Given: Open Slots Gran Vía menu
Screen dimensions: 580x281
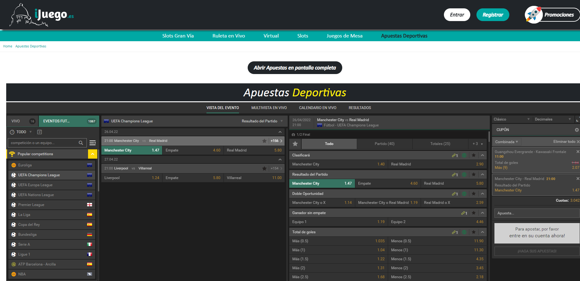Looking at the screenshot, I should click(178, 36).
